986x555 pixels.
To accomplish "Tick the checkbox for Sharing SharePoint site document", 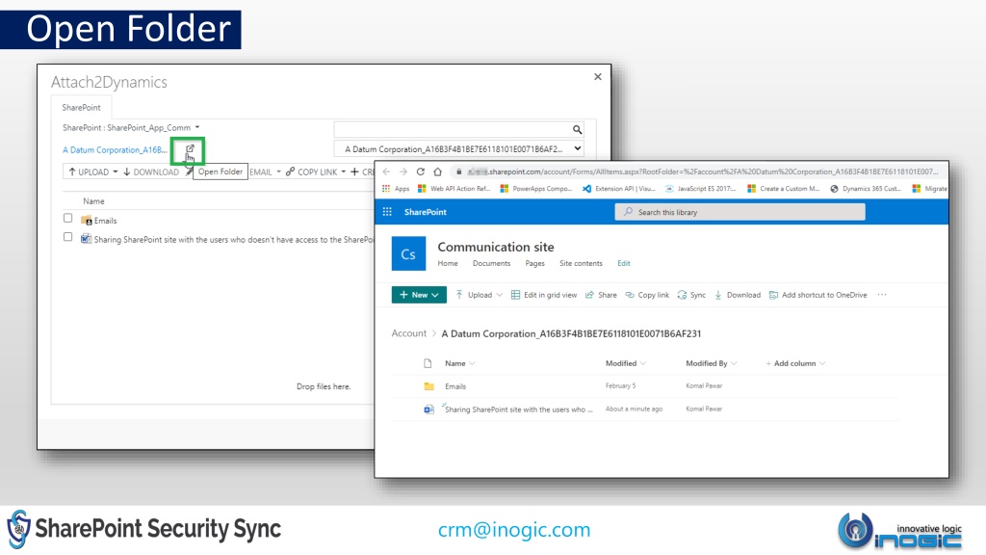I will coord(68,237).
